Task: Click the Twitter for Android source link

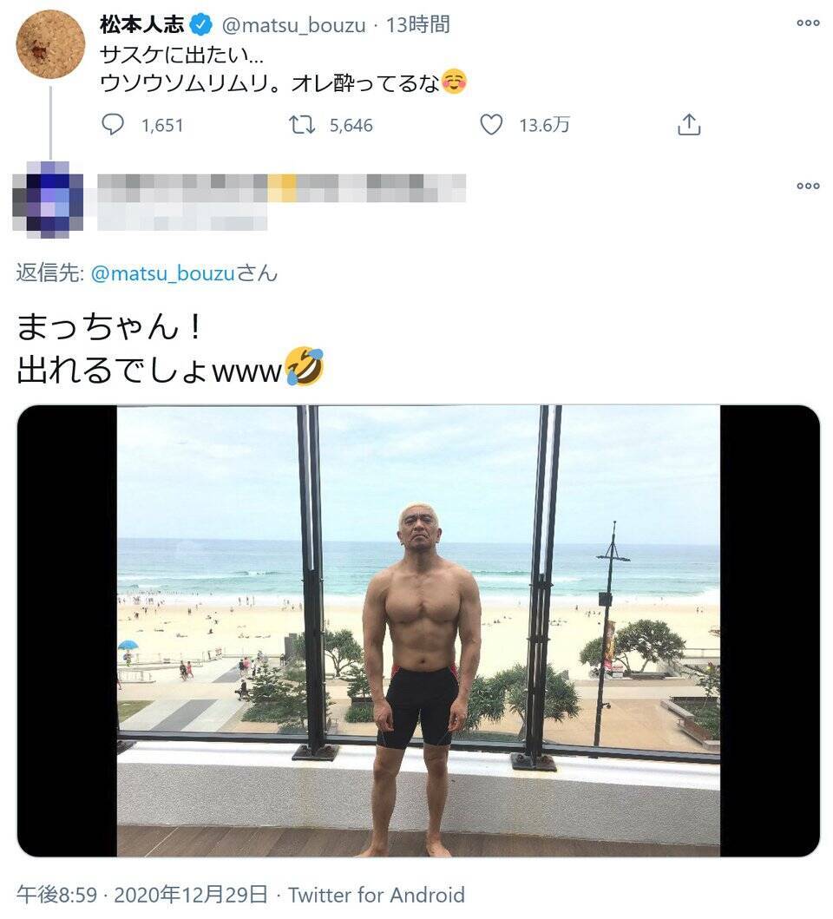Action: click(377, 895)
